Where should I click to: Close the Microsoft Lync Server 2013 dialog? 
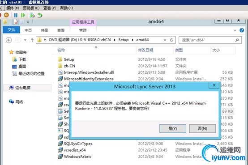tap(214, 85)
